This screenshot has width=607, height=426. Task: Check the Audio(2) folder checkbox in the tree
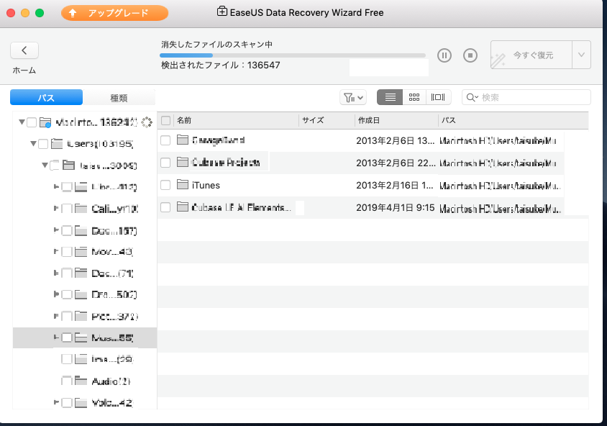pyautogui.click(x=67, y=381)
